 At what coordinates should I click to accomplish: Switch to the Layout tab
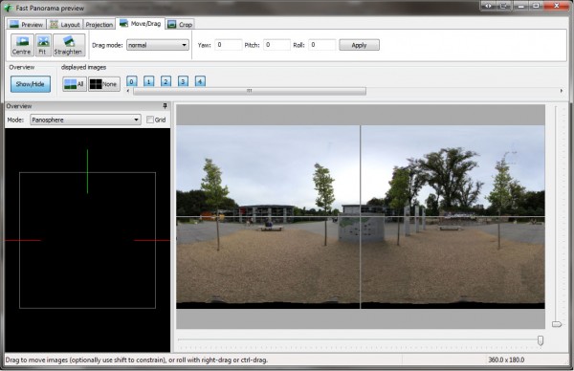click(x=65, y=25)
